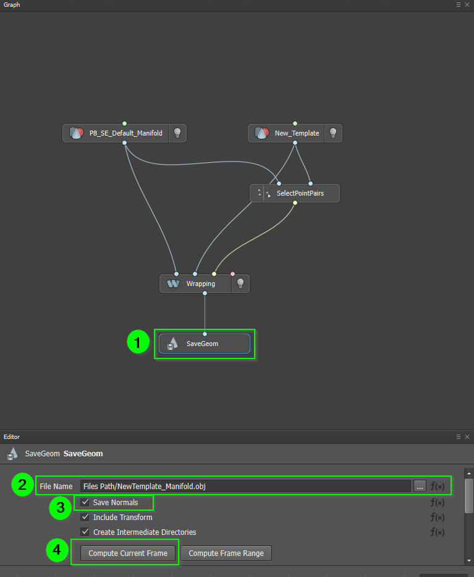The height and width of the screenshot is (577, 474).
Task: Toggle the Include Transform checkbox
Action: (85, 517)
